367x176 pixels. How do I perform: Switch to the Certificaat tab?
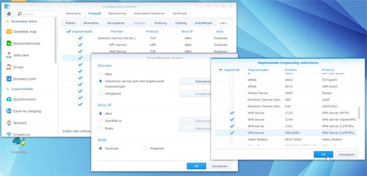(x=179, y=14)
